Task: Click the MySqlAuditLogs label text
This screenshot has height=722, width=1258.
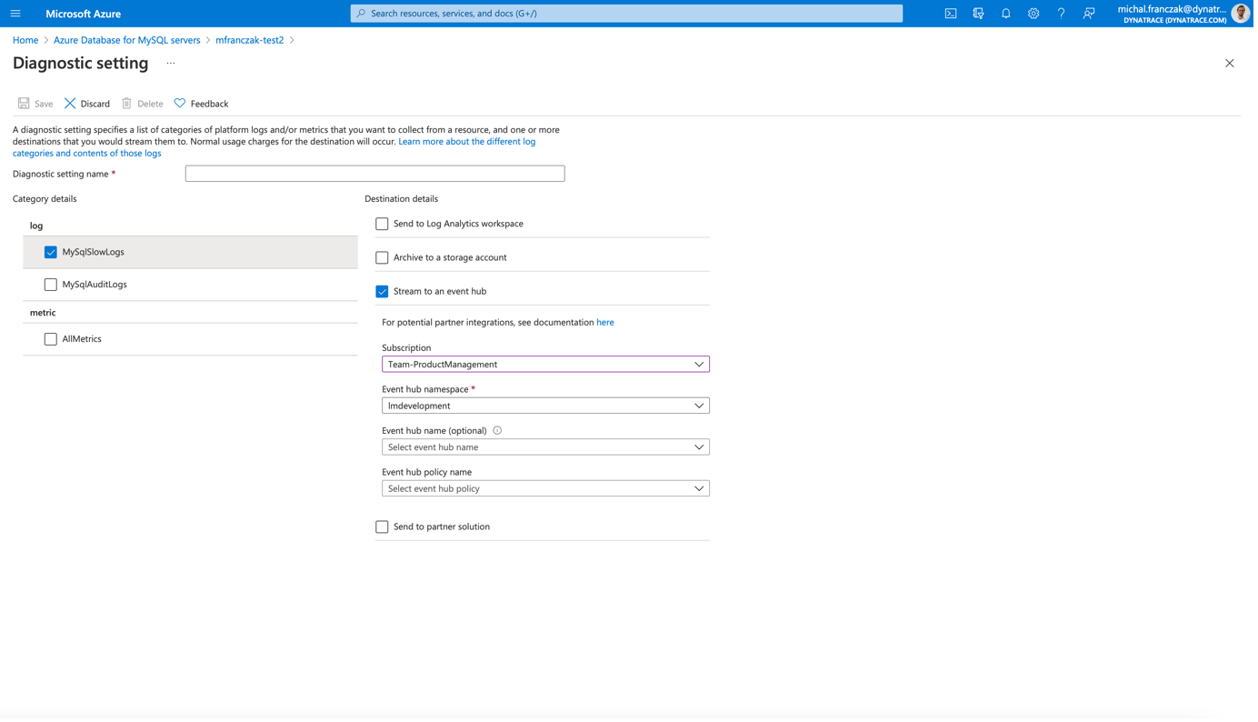Action: 95,286
